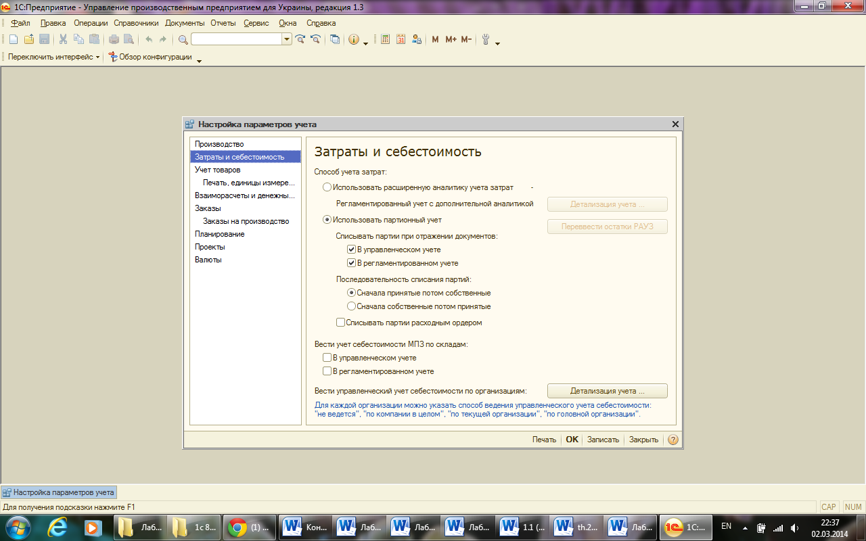
Task: Click the Undo arrow icon
Action: click(148, 39)
